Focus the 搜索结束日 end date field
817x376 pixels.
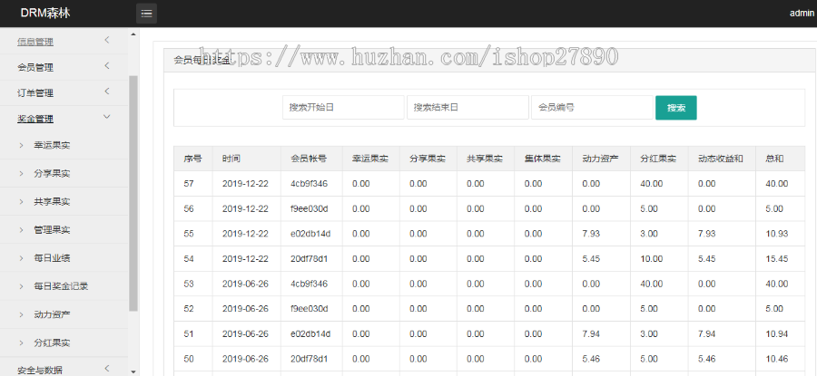468,108
